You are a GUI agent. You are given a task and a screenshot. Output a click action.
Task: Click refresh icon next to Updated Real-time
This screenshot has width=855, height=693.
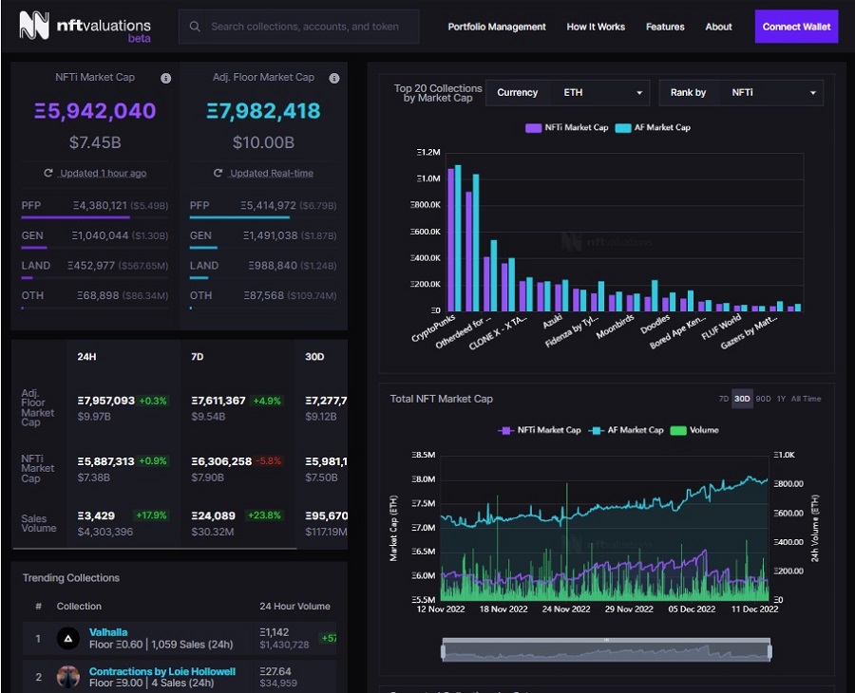(x=218, y=173)
